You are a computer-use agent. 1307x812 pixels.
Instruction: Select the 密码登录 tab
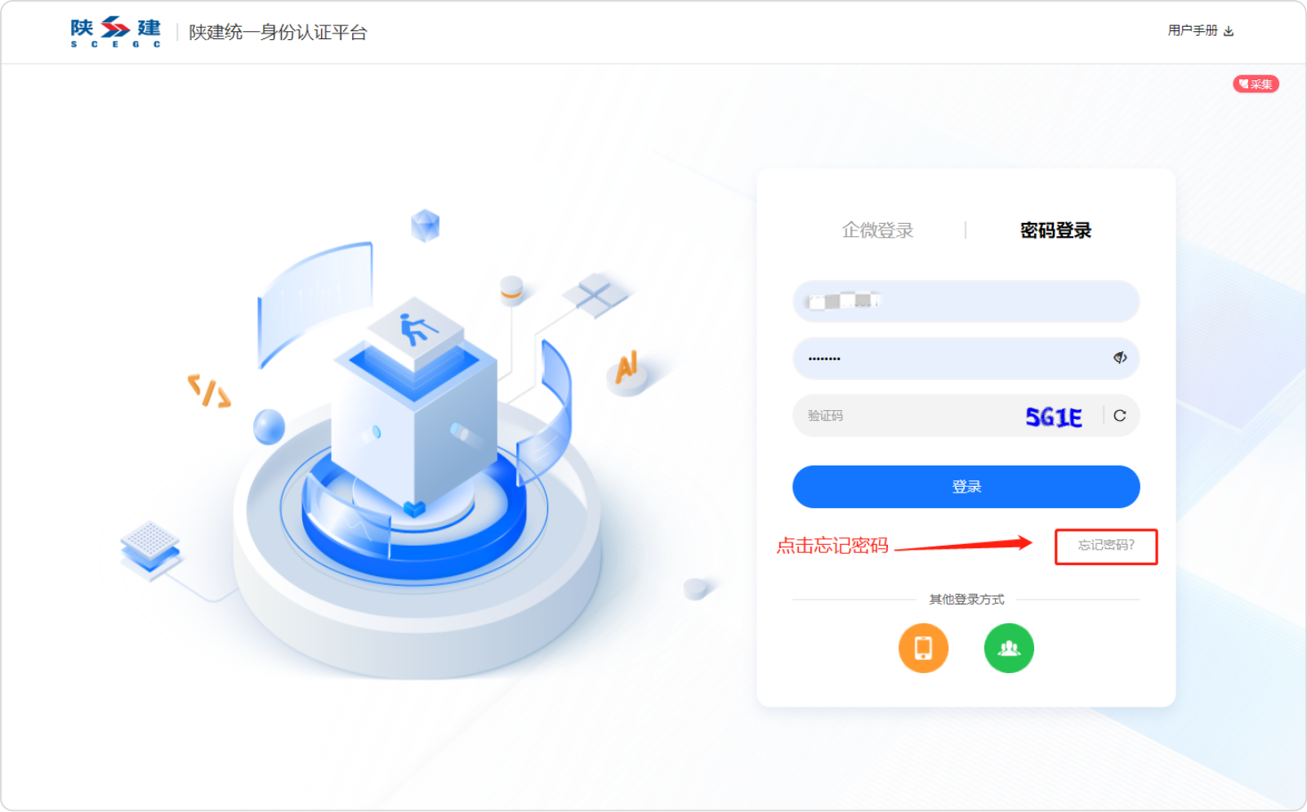pos(1055,230)
